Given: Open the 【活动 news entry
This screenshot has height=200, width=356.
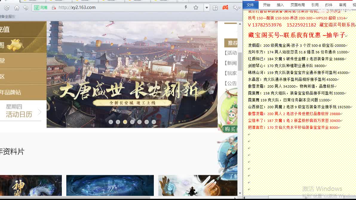Looking at the screenshot, I should click(231, 53).
